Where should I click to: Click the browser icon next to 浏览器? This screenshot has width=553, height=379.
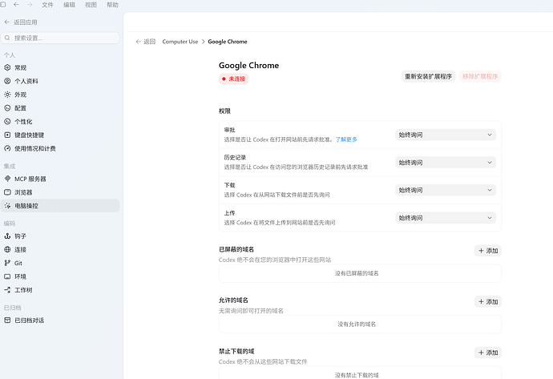(x=7, y=192)
